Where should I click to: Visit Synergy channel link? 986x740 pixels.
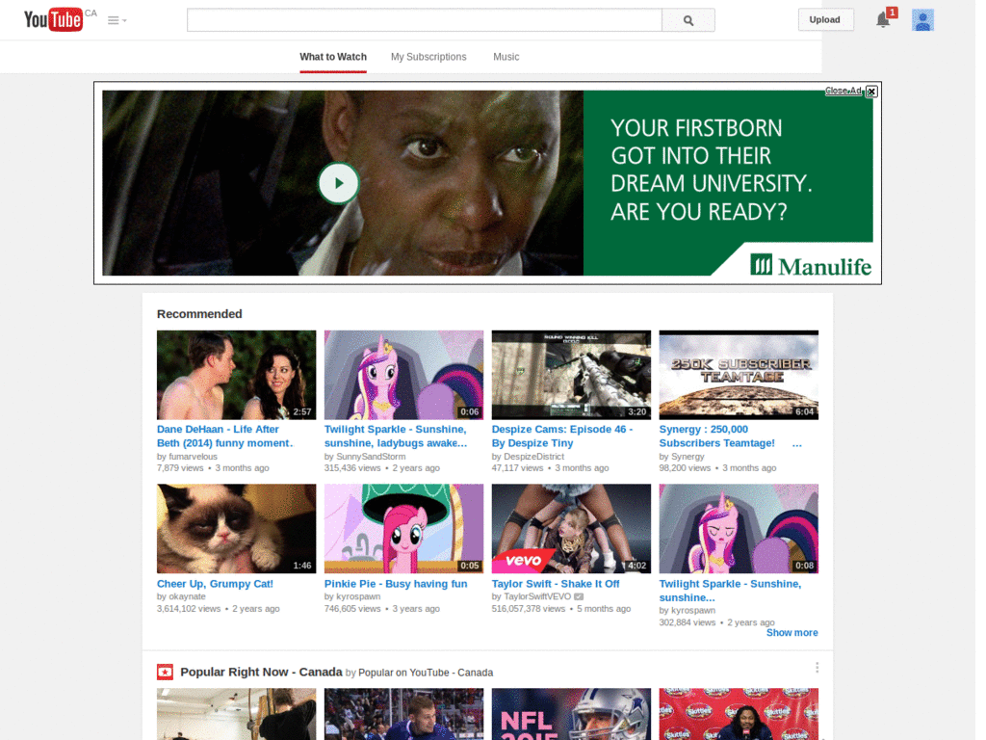tap(688, 457)
